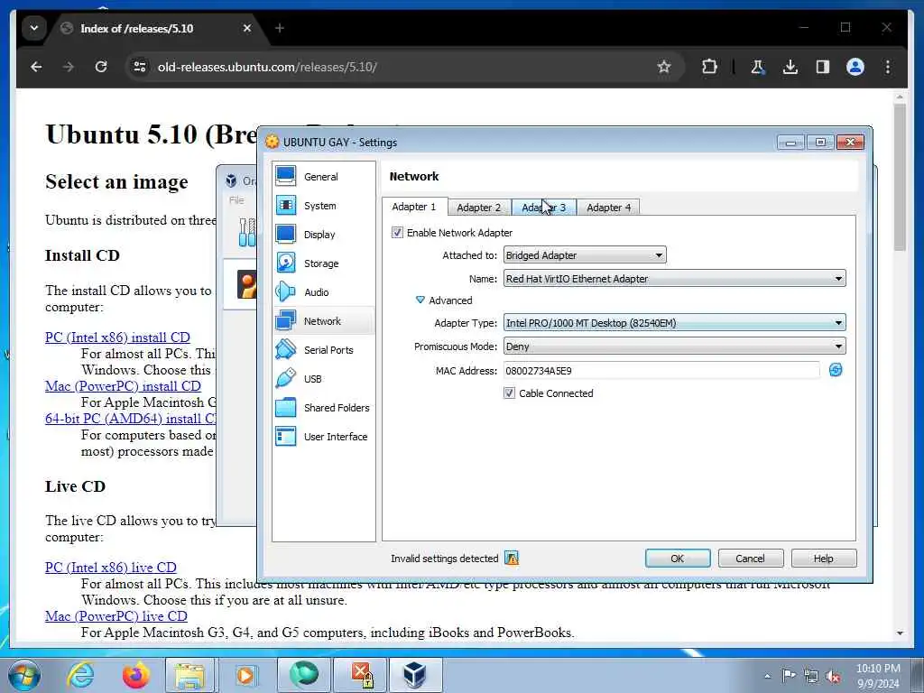Click the page vertical scrollbar thumb
Viewport: 924px width, 693px height.
click(x=900, y=177)
